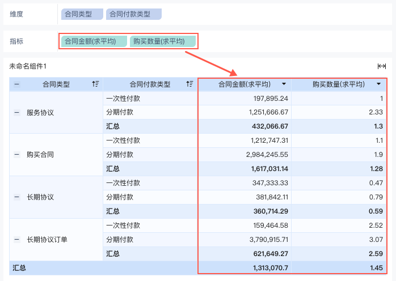The width and height of the screenshot is (396, 281).
Task: Collapse the 长期协议订单 group
Action: click(x=16, y=240)
